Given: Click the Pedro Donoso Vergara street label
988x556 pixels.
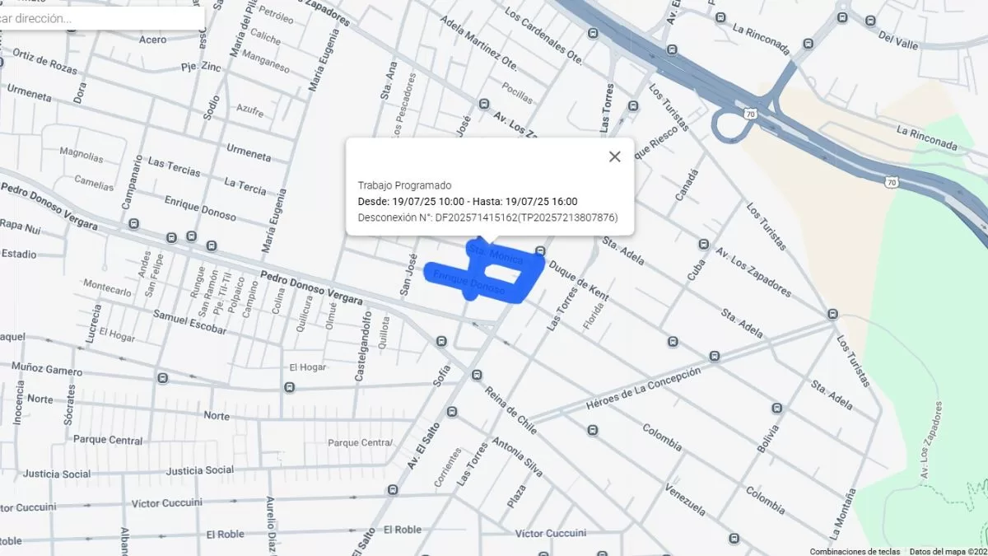Looking at the screenshot, I should point(311,287).
